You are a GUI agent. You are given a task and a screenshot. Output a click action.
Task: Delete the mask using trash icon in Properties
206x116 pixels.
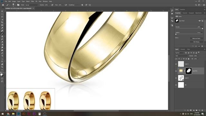(x=202, y=46)
